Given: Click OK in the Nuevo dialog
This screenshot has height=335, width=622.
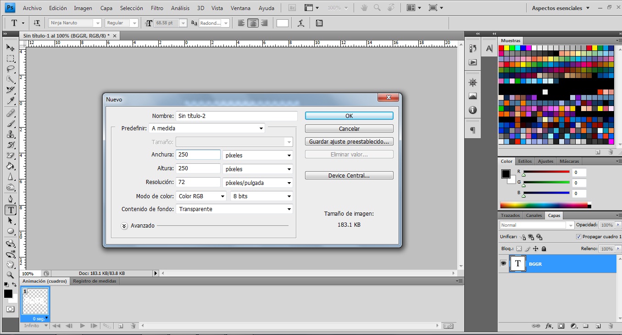Looking at the screenshot, I should (x=349, y=116).
